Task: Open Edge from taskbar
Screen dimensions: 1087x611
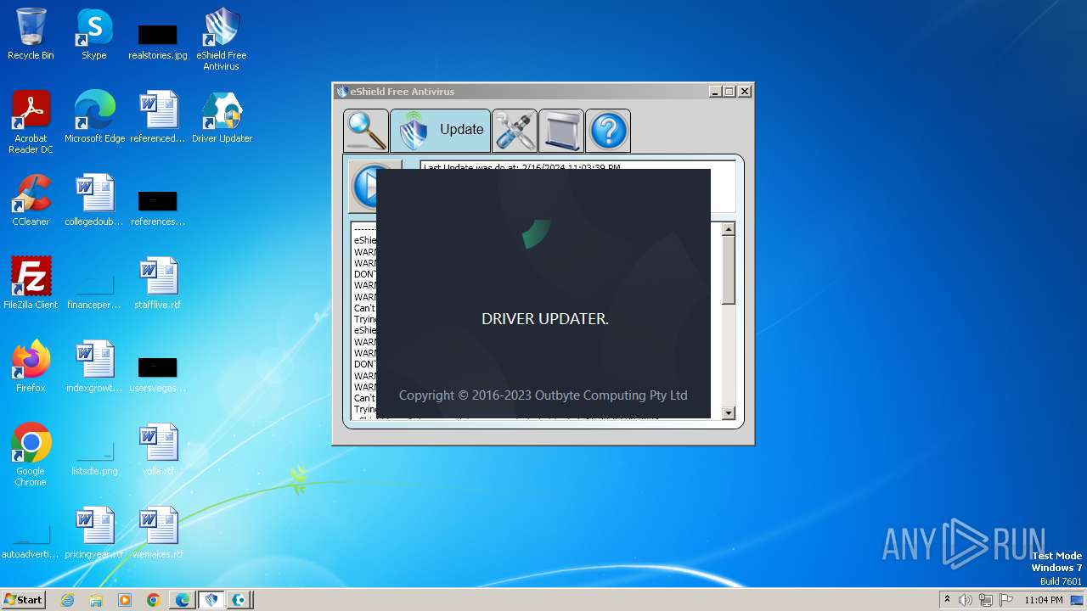Action: coord(183,600)
